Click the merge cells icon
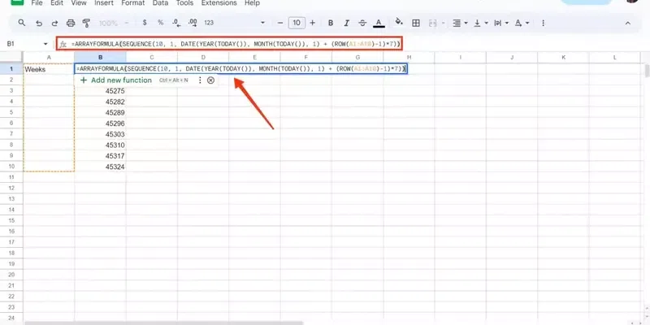This screenshot has width=650, height=325. pos(432,24)
